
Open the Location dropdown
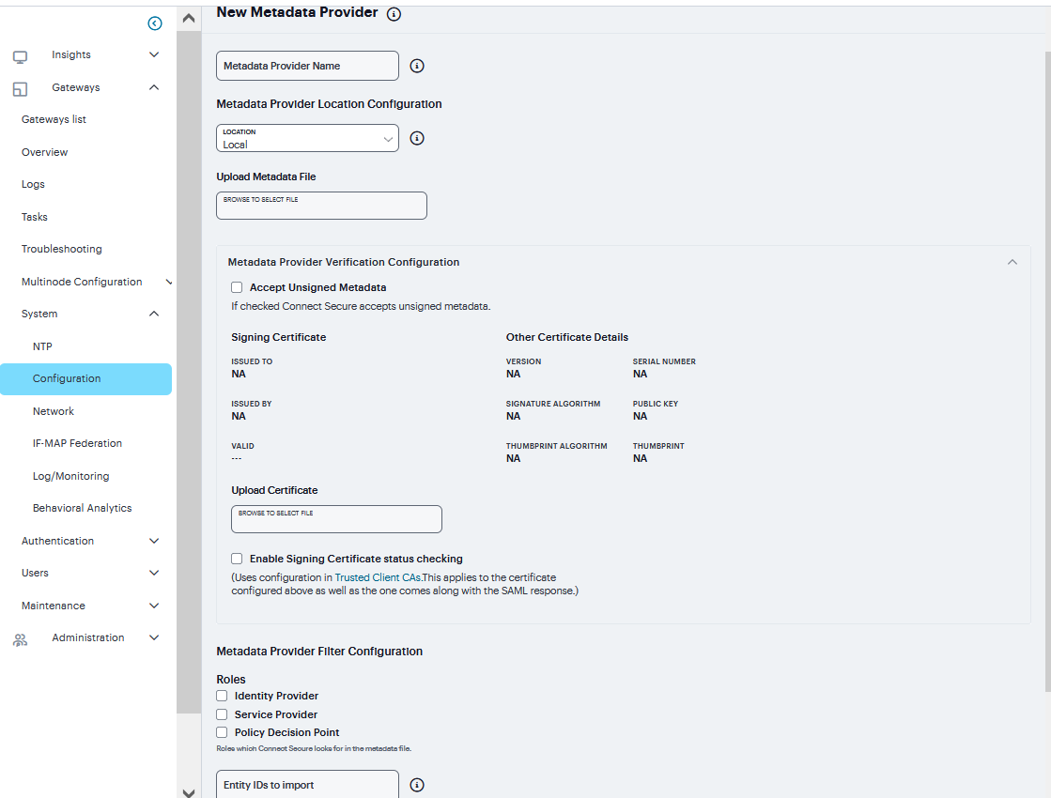click(308, 138)
